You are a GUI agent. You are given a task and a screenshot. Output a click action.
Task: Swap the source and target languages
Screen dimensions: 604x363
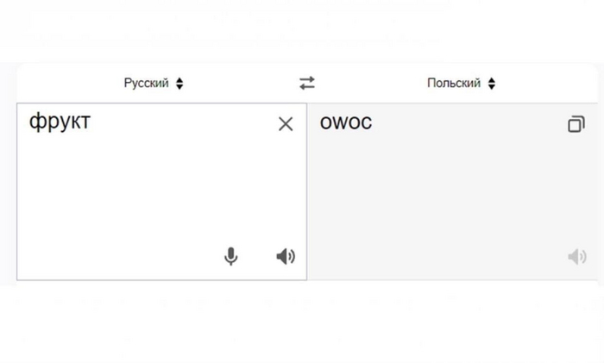click(x=307, y=84)
